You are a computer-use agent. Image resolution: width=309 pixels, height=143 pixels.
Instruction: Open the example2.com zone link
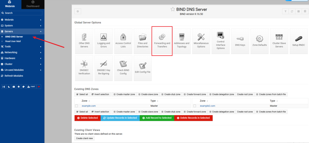(x=208, y=106)
